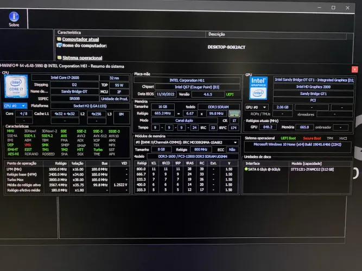Click the memory module chip icon
Screen dimensions: 362x271
234,113
